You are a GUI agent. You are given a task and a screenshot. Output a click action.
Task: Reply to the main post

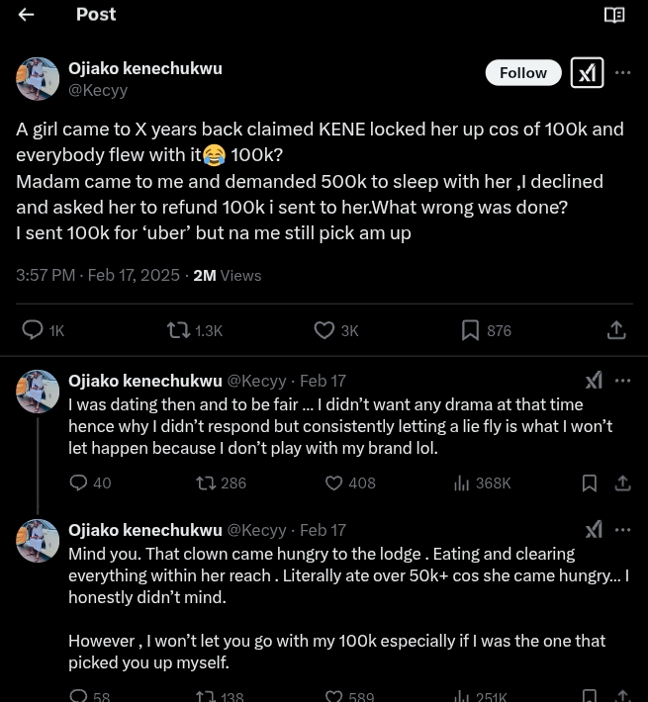coord(33,330)
